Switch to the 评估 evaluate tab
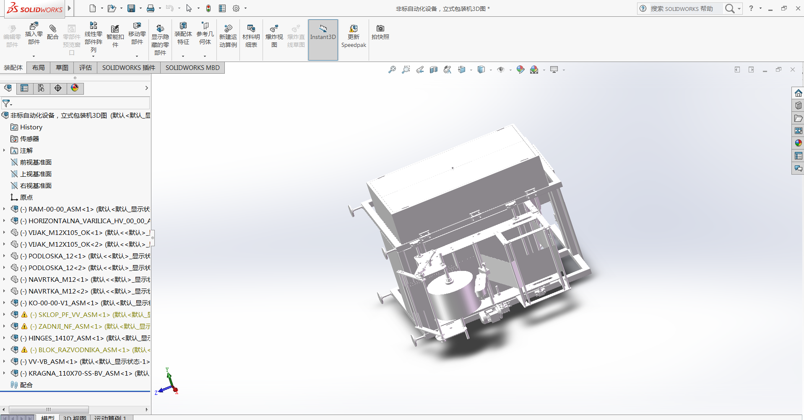 click(x=85, y=67)
